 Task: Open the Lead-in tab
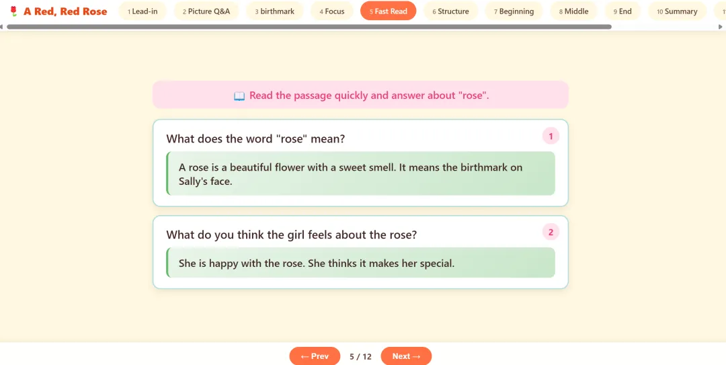tap(143, 11)
